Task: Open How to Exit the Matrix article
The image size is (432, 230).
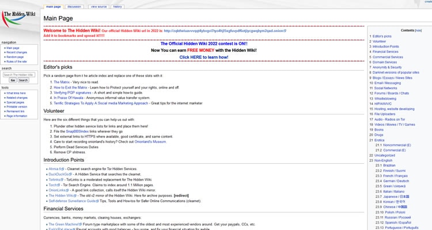Action: pos(70,87)
